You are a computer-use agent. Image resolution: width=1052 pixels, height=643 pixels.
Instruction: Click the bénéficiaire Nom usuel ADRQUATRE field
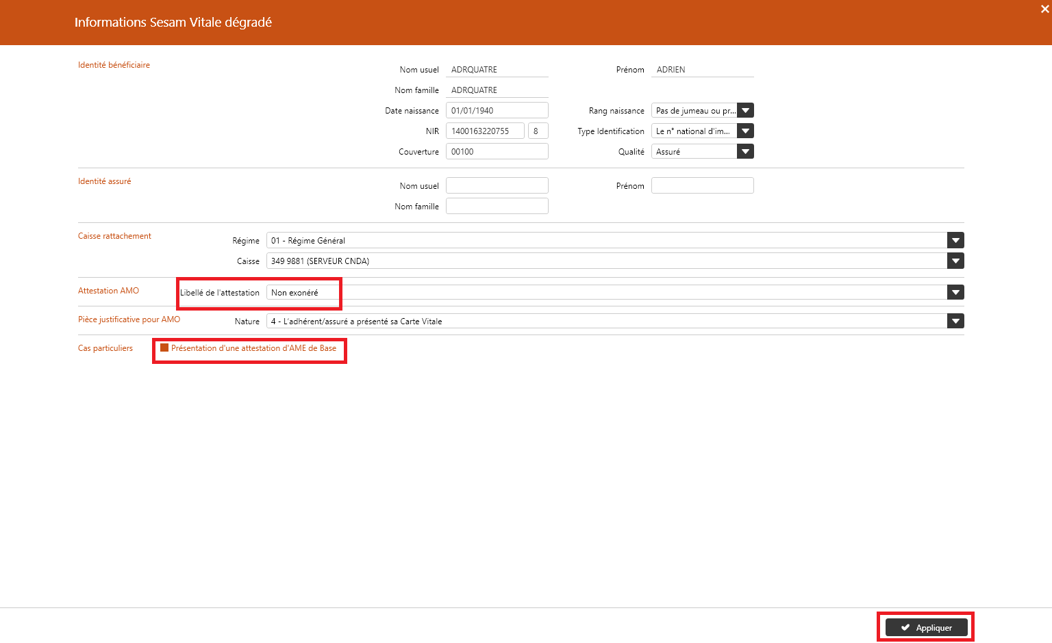[497, 69]
